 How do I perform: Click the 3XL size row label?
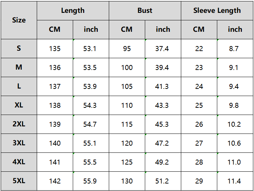[x=19, y=143]
